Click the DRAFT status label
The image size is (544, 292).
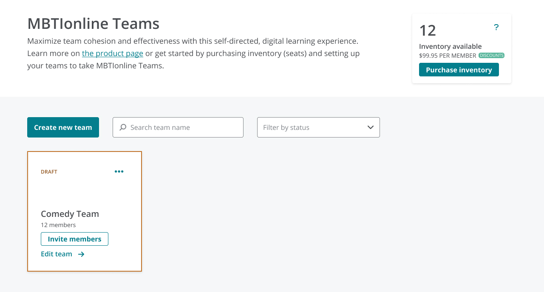(x=49, y=172)
